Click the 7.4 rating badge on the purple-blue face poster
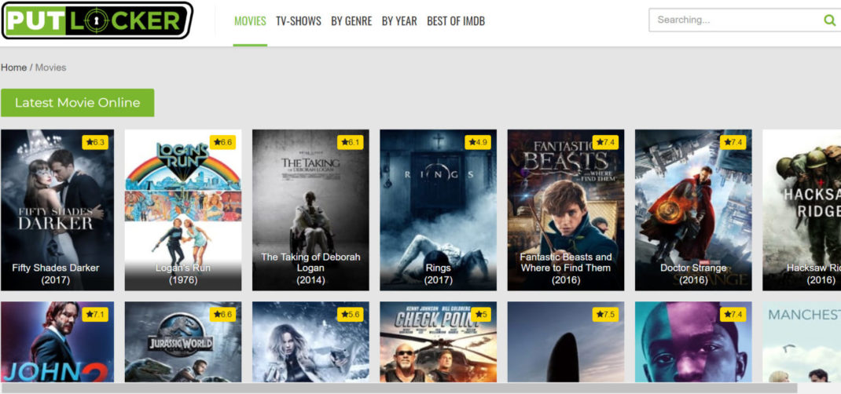The width and height of the screenshot is (841, 394). click(x=733, y=315)
